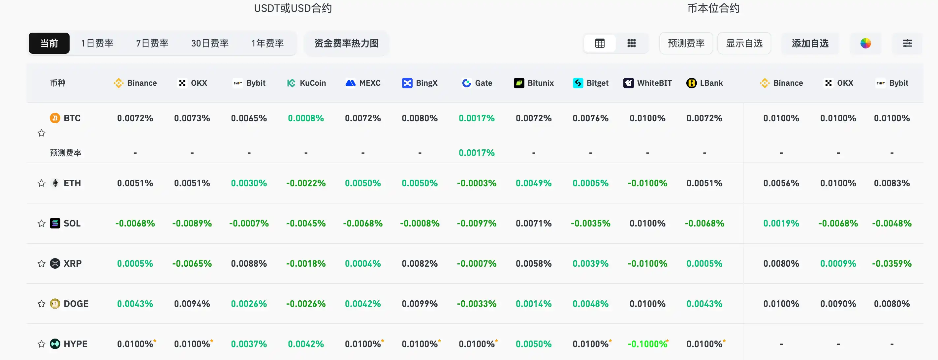The image size is (938, 360).
Task: Click the BingX logo icon
Action: coord(407,83)
